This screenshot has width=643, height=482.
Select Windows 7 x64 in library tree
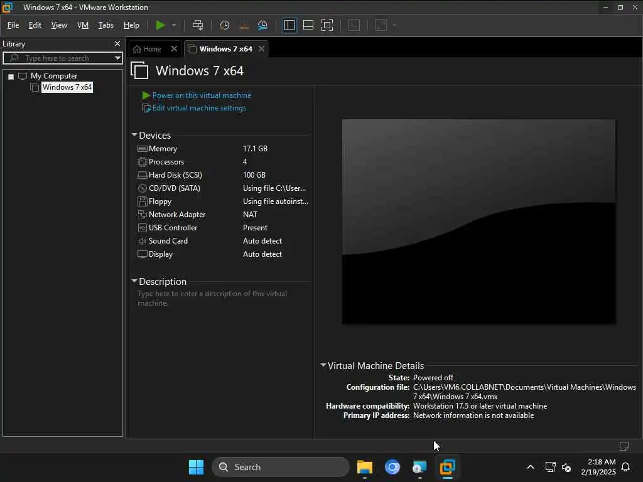pyautogui.click(x=67, y=87)
